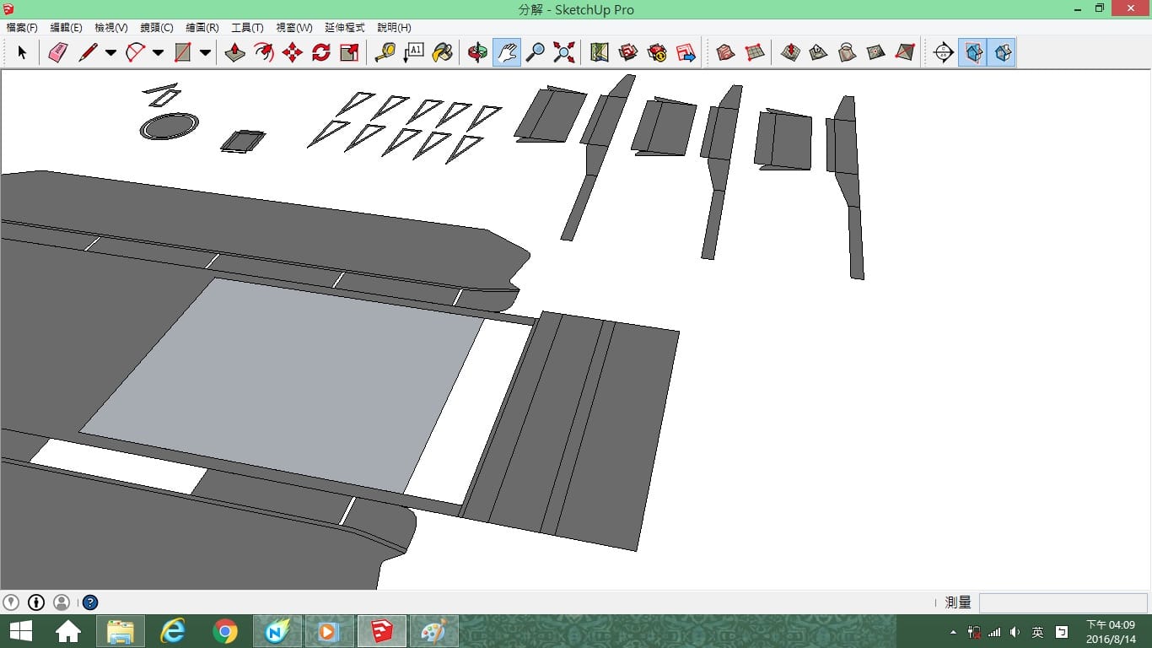Open the 編輯(E) menu
The width and height of the screenshot is (1152, 648).
[67, 28]
